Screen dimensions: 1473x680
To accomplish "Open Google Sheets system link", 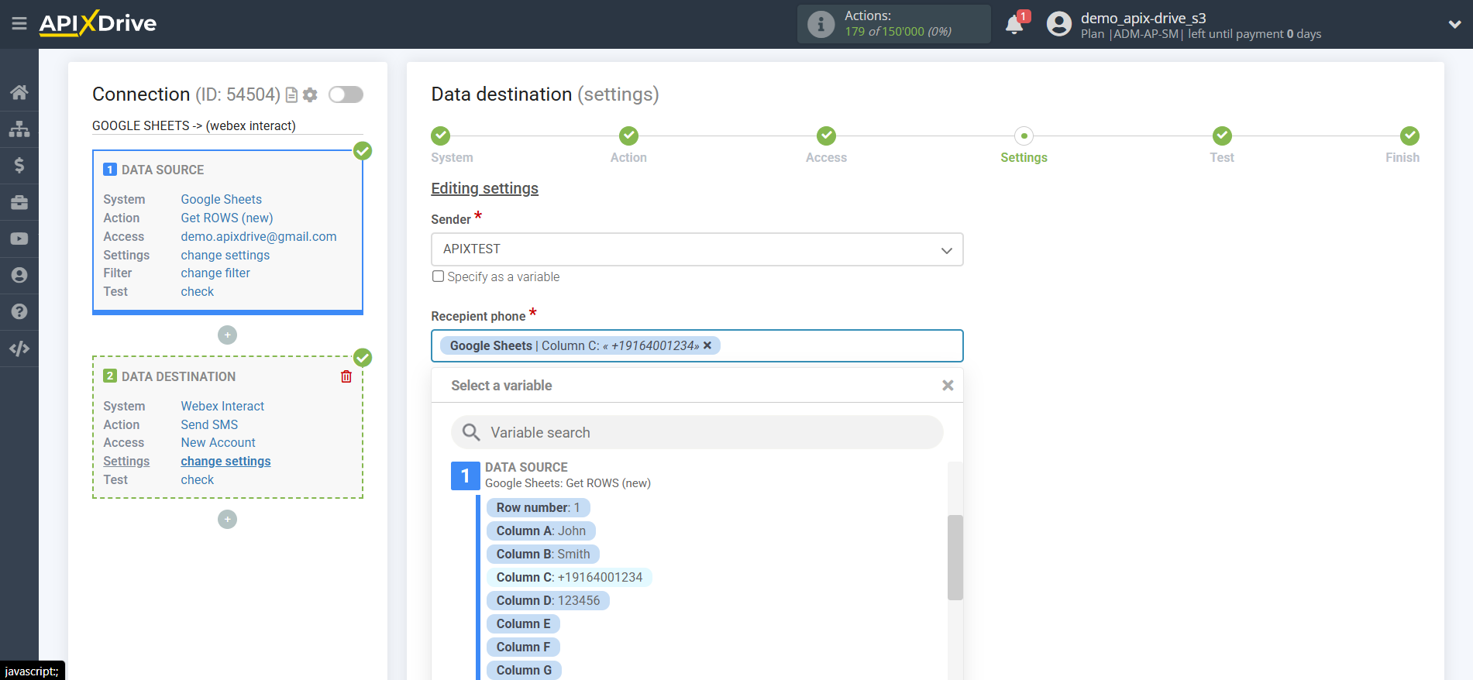I will coord(221,199).
